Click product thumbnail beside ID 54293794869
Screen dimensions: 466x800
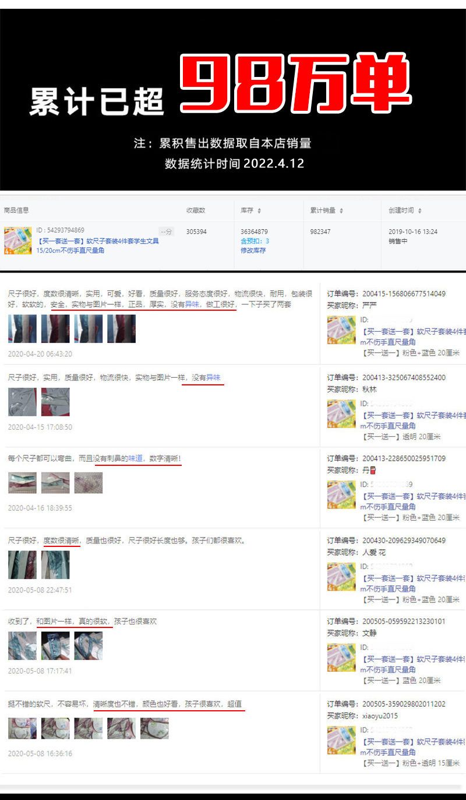tap(17, 240)
